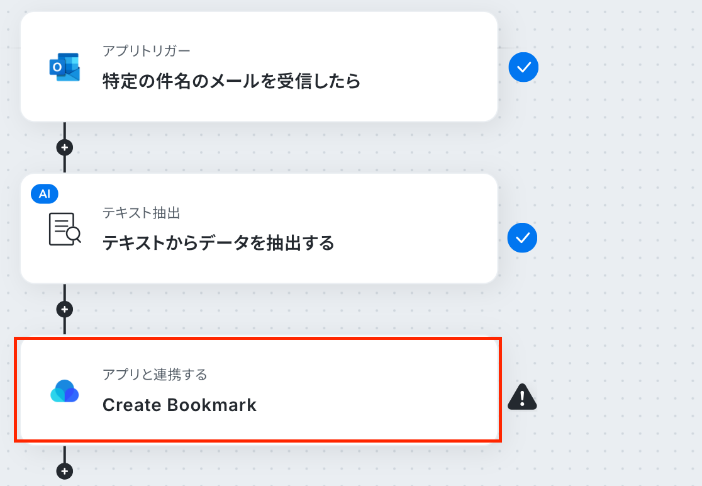Add a new step below Create Bookmark
This screenshot has height=486, width=702.
pyautogui.click(x=64, y=471)
